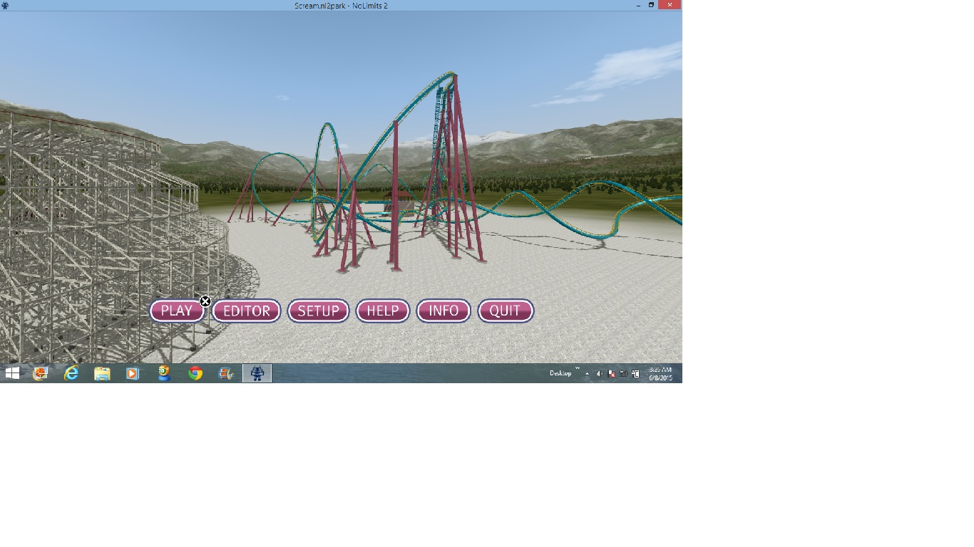Open the media player taskbar icon
The width and height of the screenshot is (974, 547).
point(133,373)
